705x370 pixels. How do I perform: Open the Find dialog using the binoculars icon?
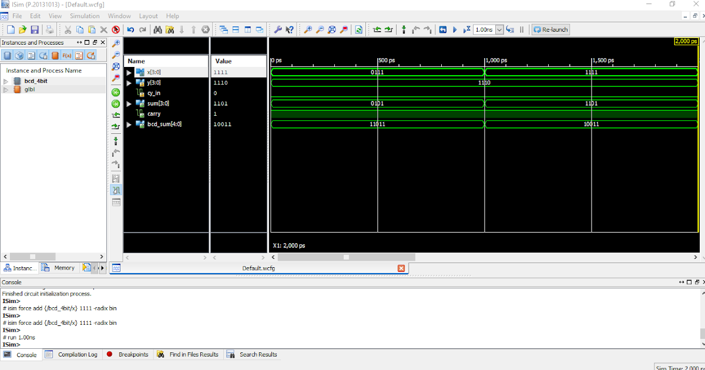tap(156, 29)
